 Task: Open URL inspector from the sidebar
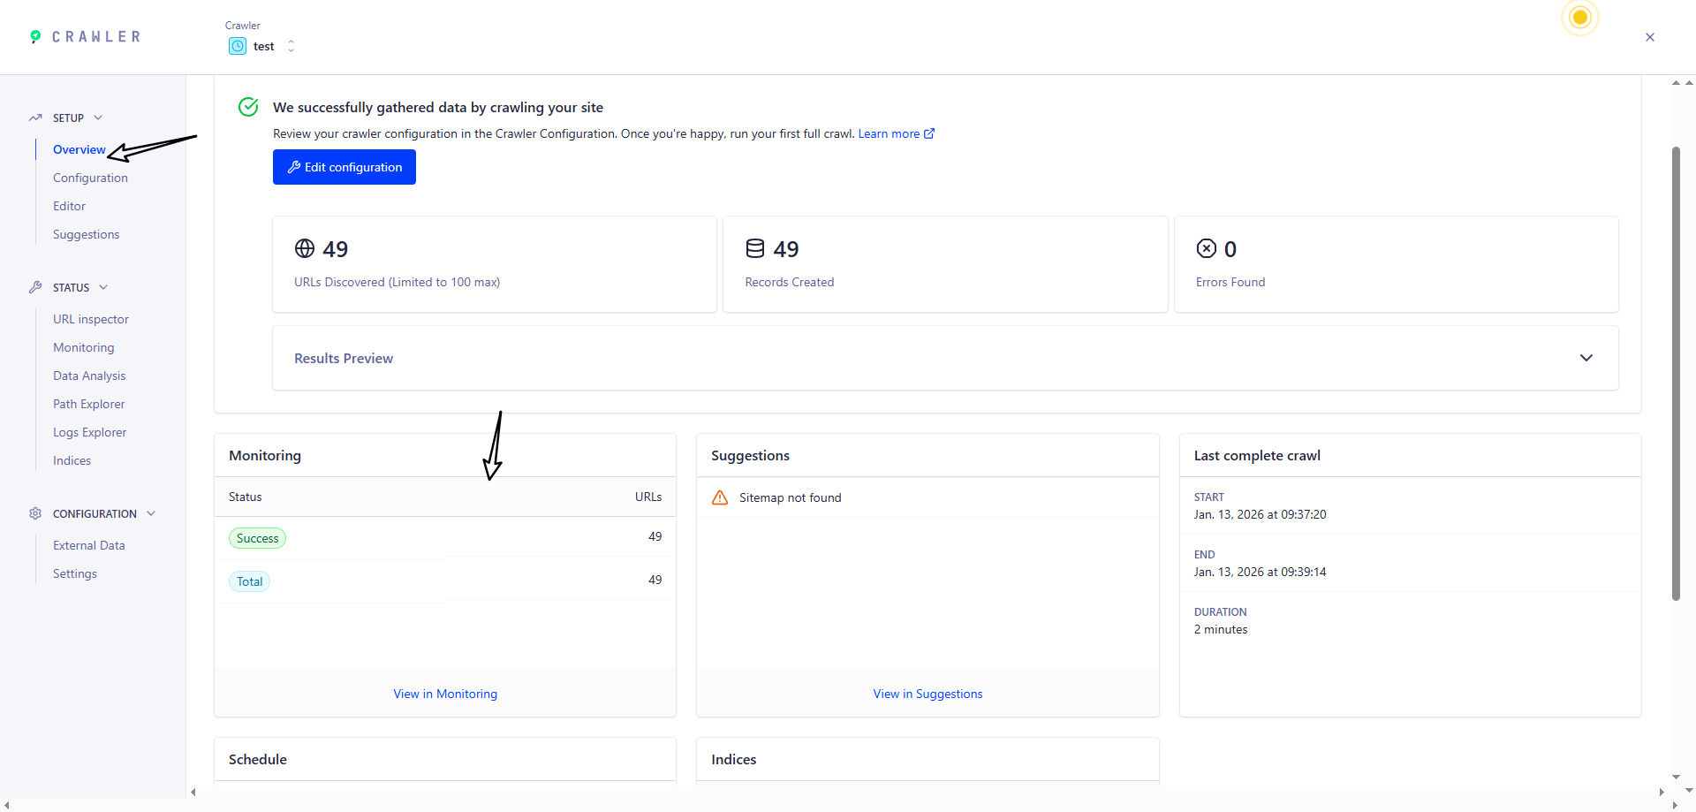91,319
